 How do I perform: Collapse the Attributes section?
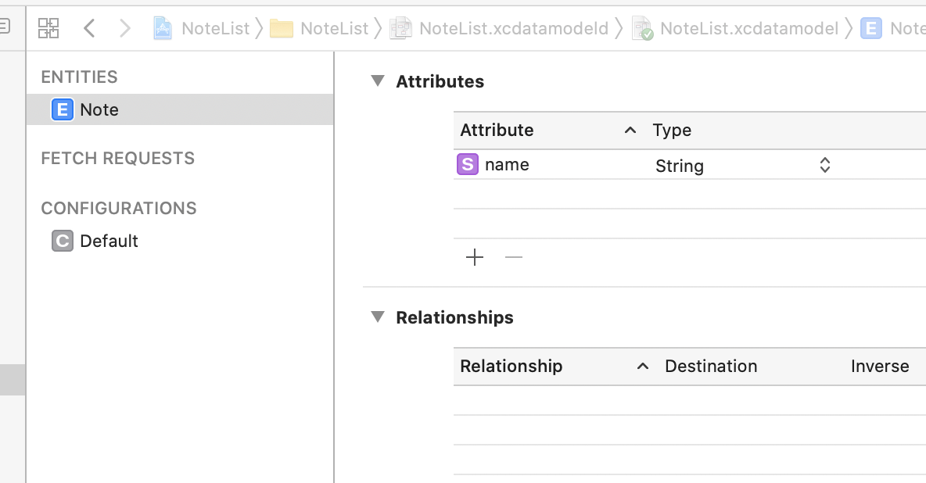pos(378,81)
